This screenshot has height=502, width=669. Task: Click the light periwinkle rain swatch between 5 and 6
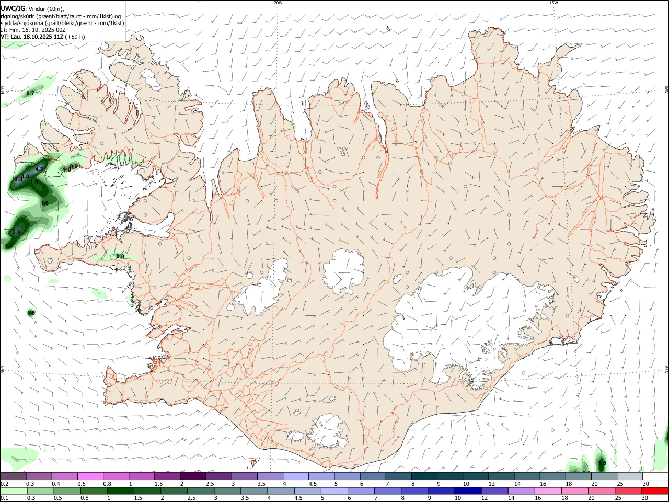click(333, 490)
